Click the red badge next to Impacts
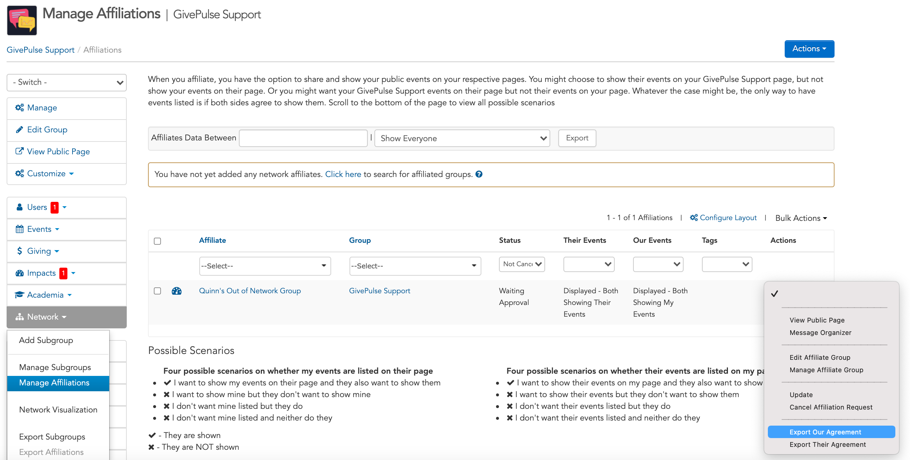Screen dimensions: 910x460 click(63, 273)
